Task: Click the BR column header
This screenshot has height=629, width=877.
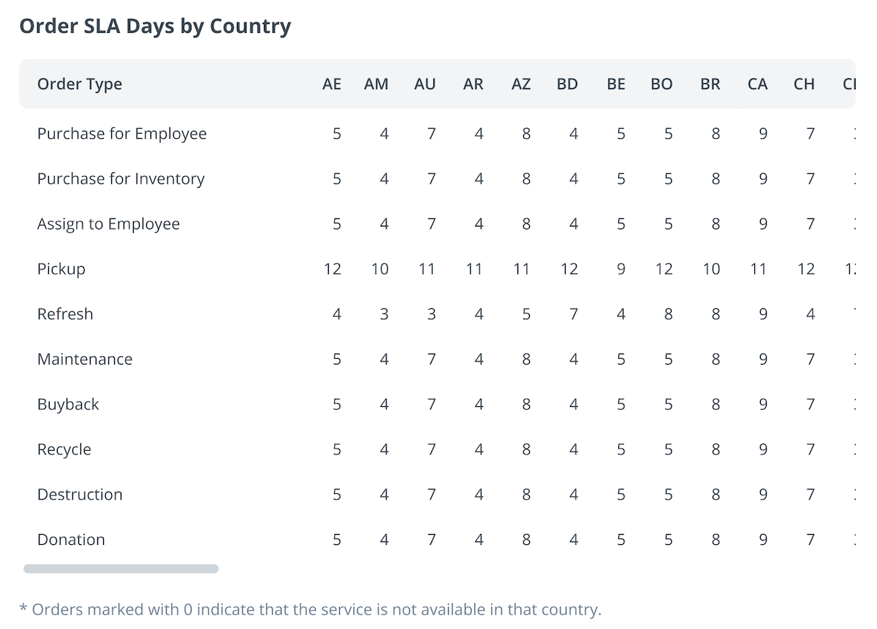Action: [x=710, y=84]
